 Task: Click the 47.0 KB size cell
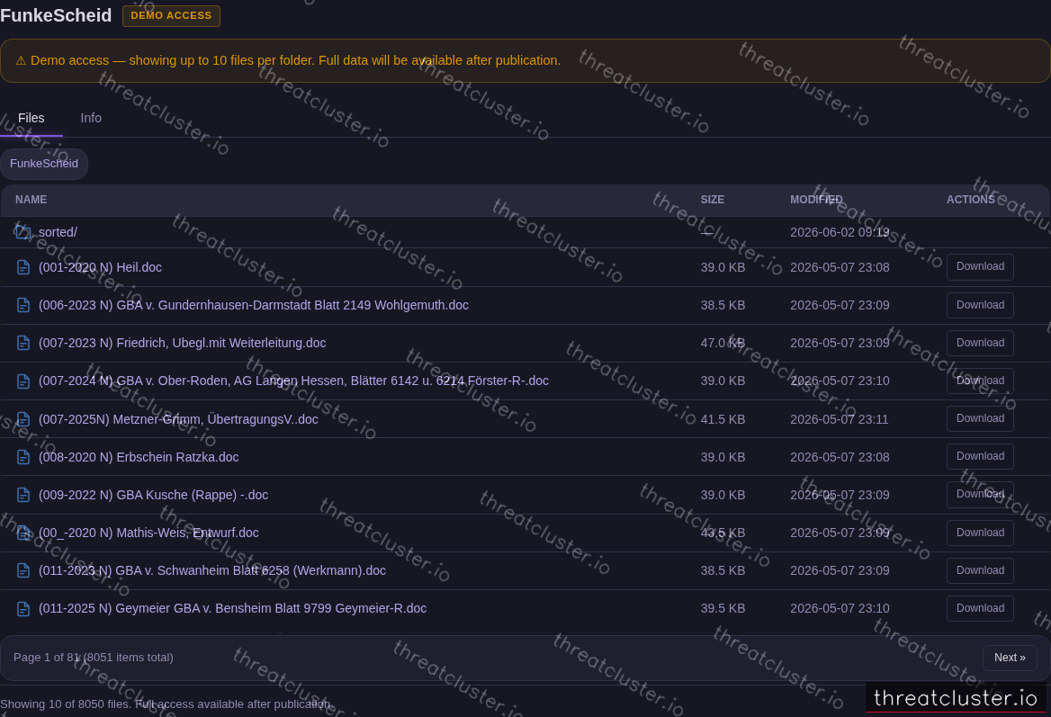point(723,343)
